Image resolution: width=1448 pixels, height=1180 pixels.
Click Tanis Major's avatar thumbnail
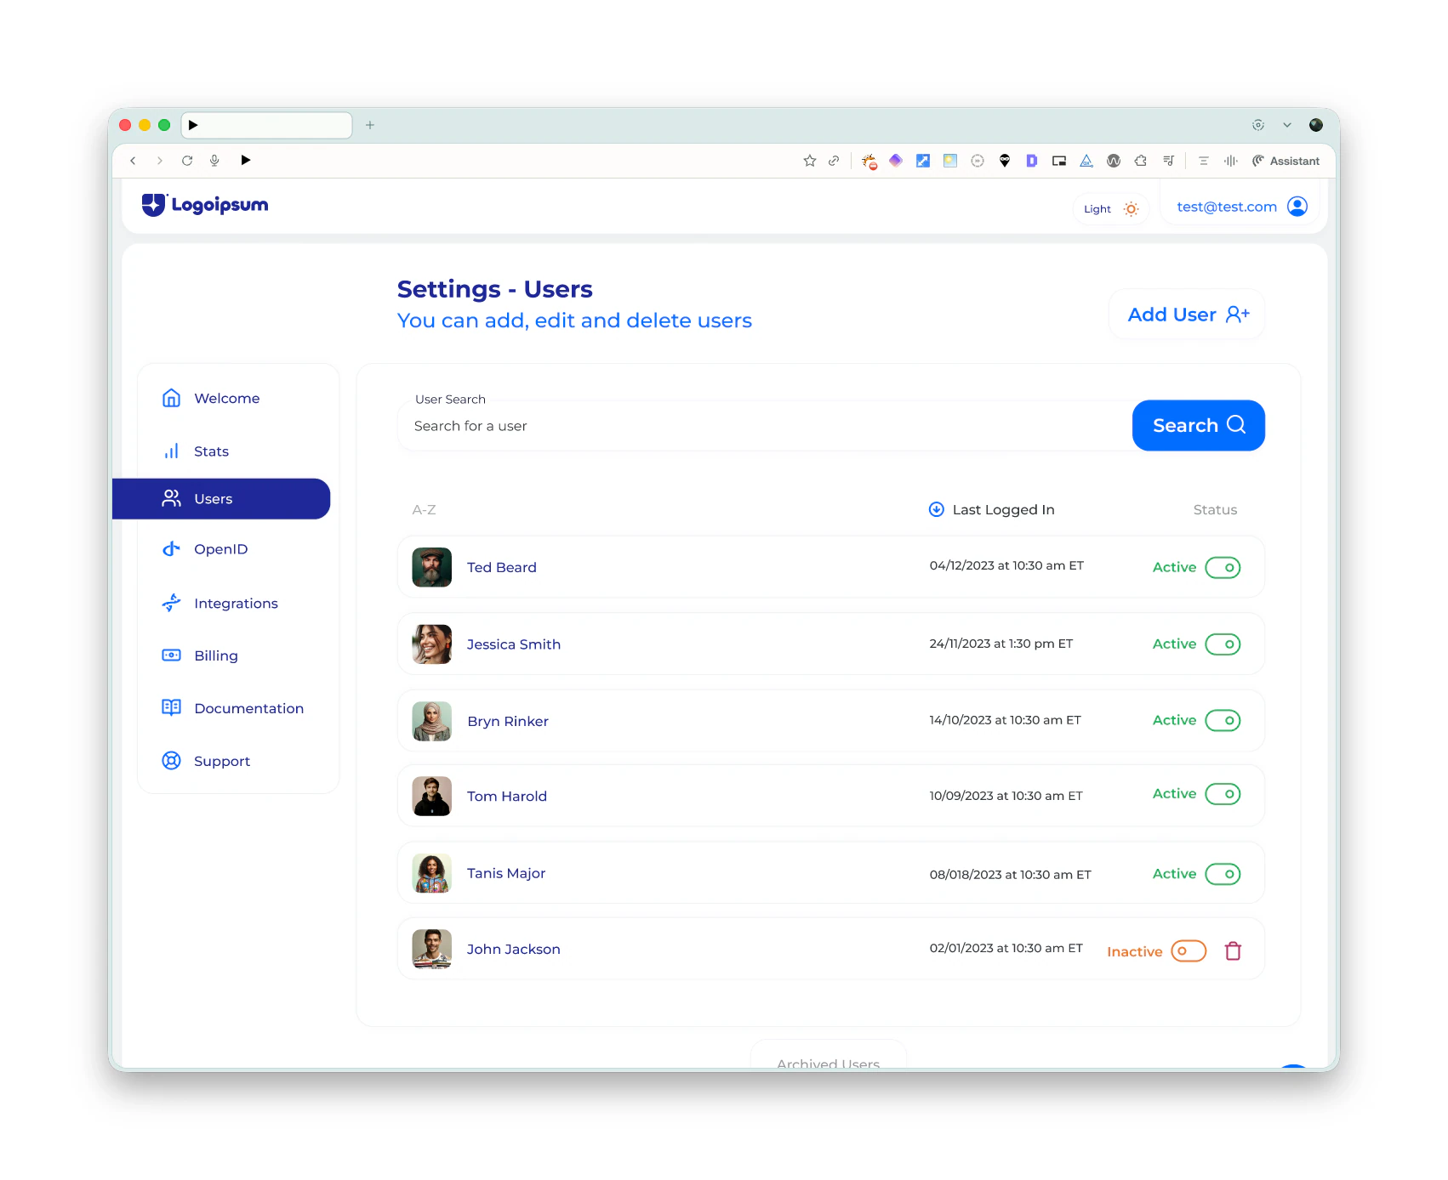click(x=432, y=873)
